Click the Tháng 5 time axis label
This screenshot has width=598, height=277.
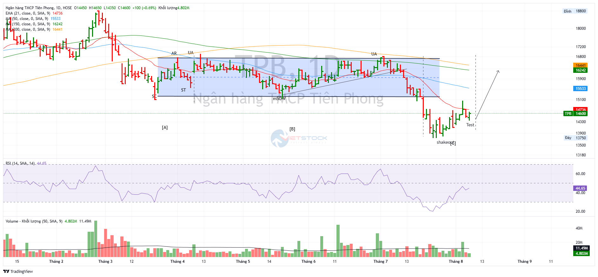pos(243,261)
